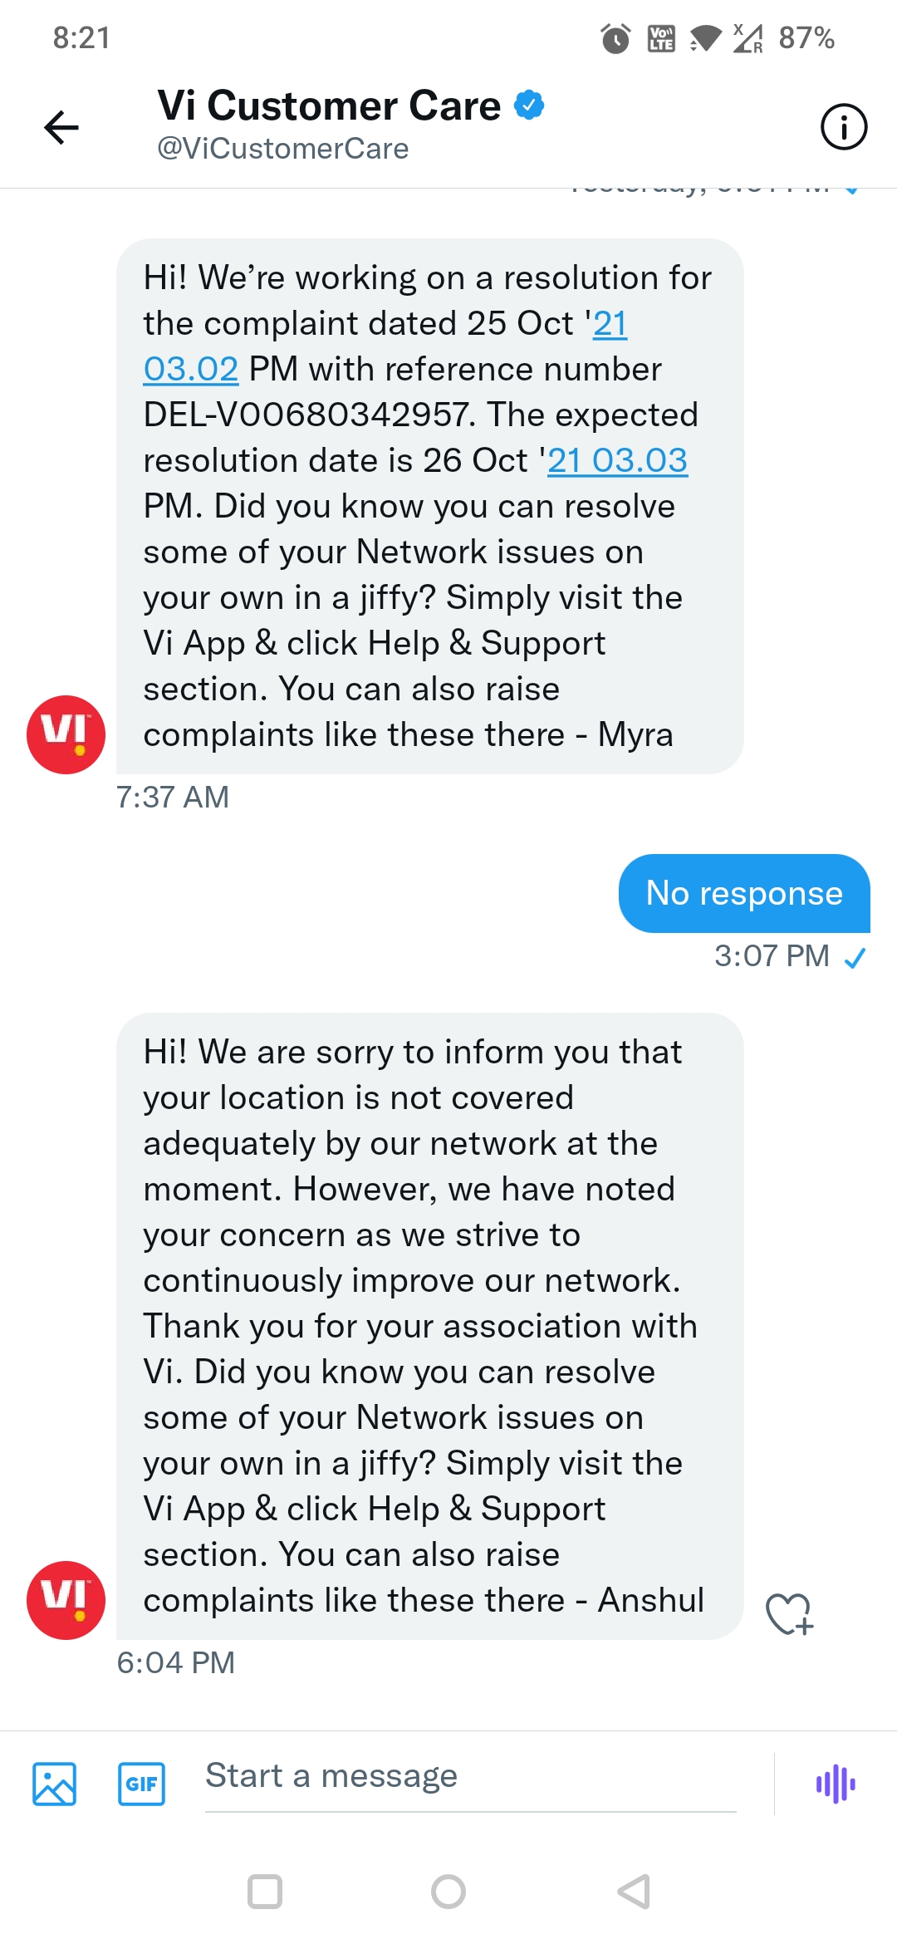This screenshot has height=1944, width=897.
Task: Open conversation info via the i icon
Action: [x=843, y=127]
